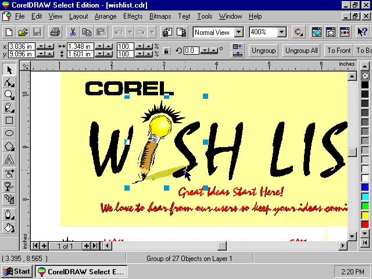Toggle the non-proportional sizing lock
Image resolution: width=372 pixels, height=279 pixels.
pos(166,51)
